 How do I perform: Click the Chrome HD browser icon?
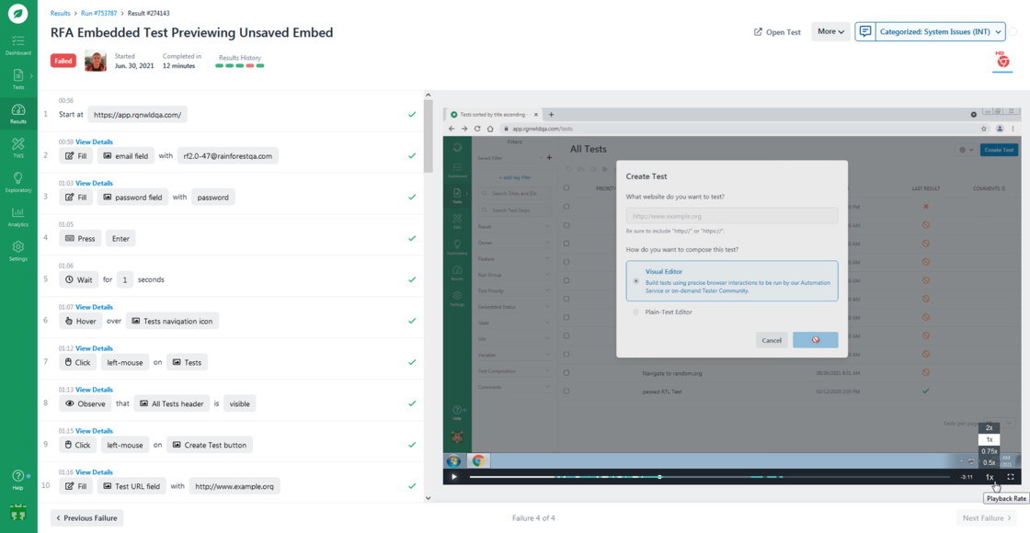coord(1002,60)
